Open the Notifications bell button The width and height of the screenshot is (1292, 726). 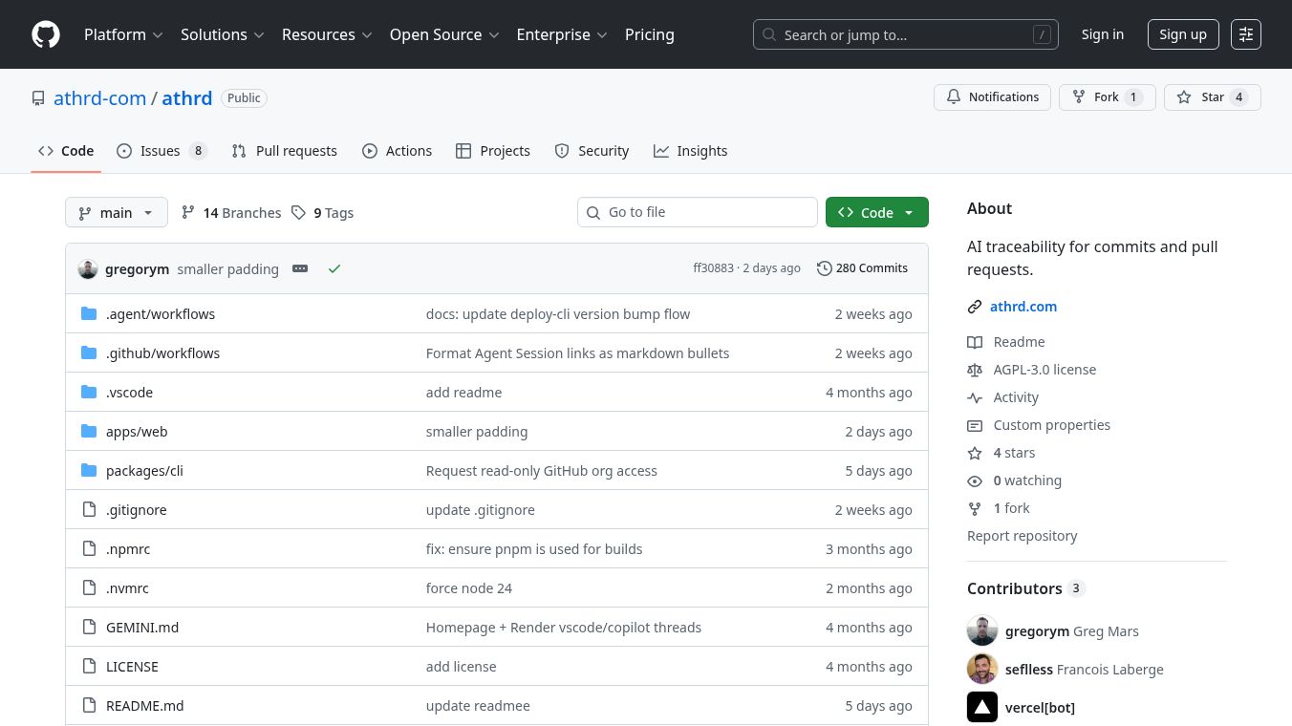[992, 97]
